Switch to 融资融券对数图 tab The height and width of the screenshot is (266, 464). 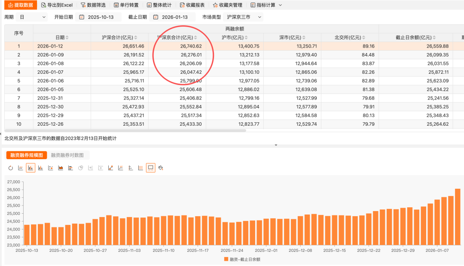coord(67,155)
